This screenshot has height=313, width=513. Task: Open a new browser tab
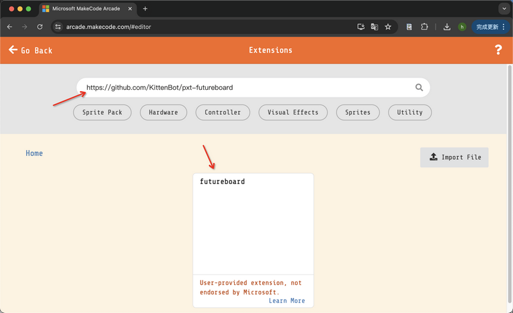point(145,9)
